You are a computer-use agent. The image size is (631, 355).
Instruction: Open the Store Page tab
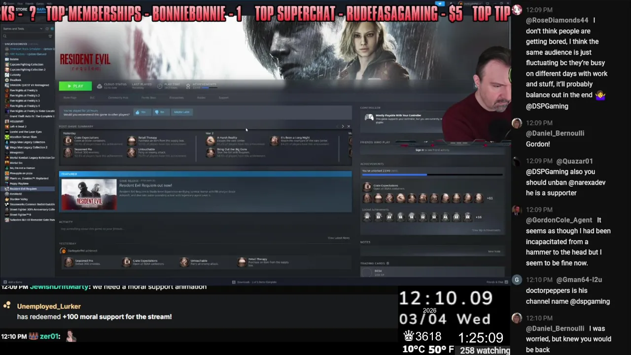[70, 98]
